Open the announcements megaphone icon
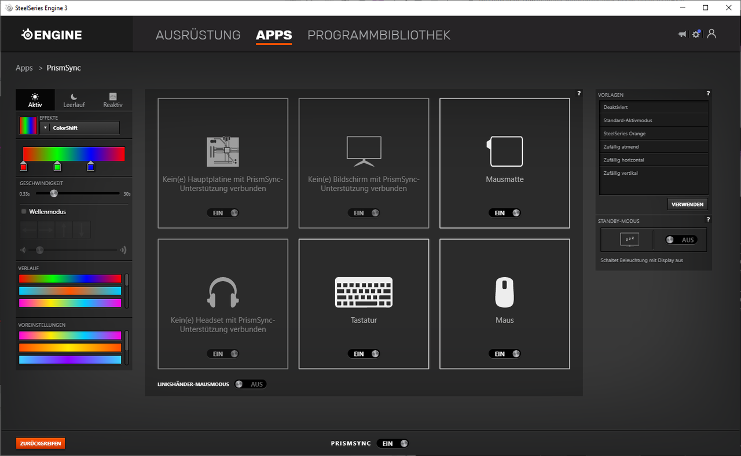This screenshot has height=456, width=741. coord(682,34)
